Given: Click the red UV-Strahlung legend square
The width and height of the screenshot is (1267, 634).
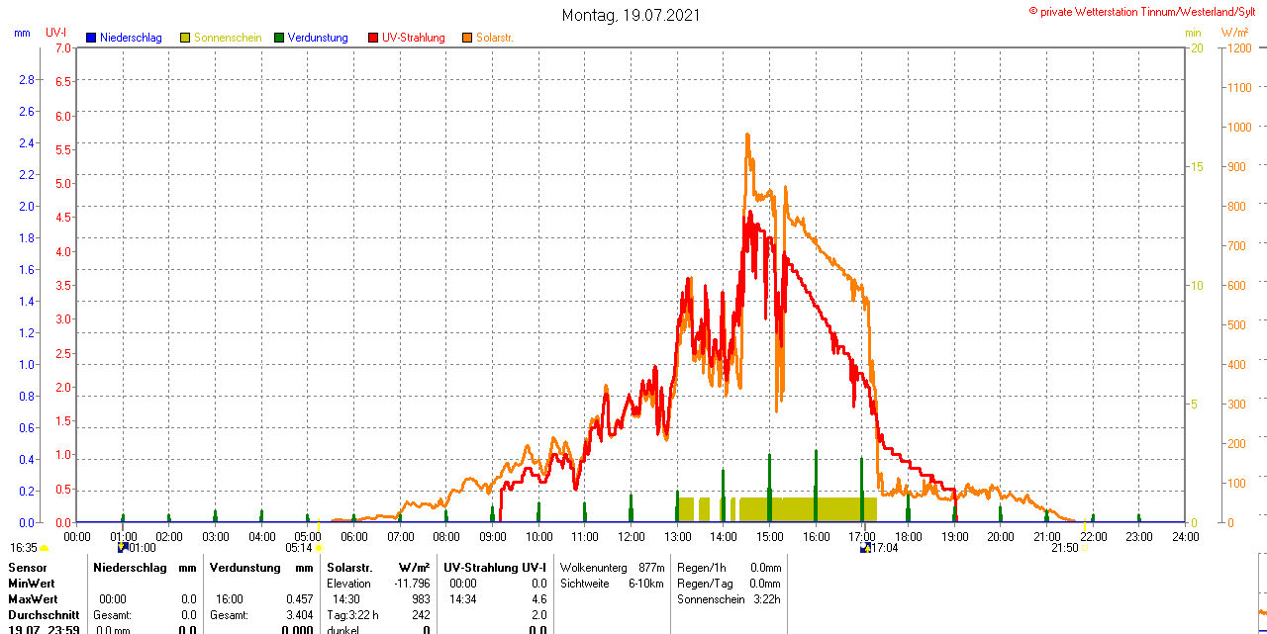Looking at the screenshot, I should coord(373,38).
